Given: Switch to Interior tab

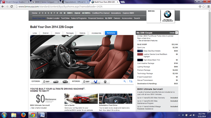Looking at the screenshot, I should (57, 33).
